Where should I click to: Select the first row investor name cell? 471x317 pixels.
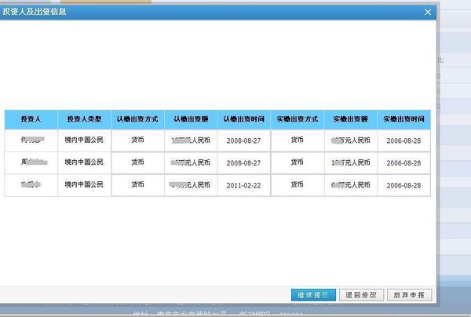[x=31, y=140]
